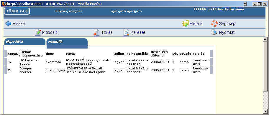269x115 pixels.
Task: Click the Vissza link text
Action: coord(19,24)
